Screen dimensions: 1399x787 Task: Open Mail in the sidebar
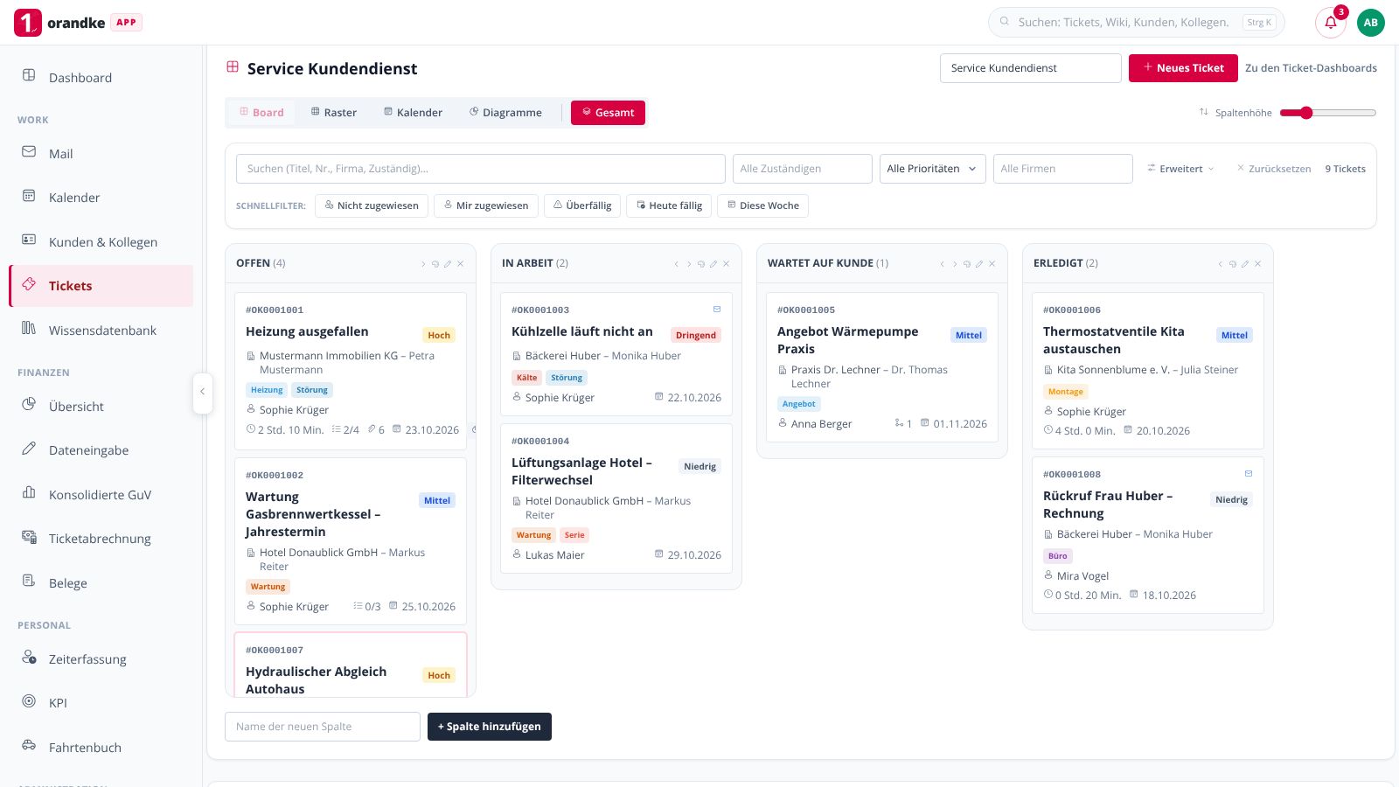[x=101, y=153]
